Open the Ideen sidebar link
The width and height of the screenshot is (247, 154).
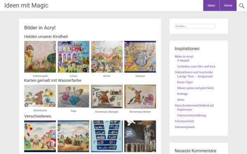point(181,100)
